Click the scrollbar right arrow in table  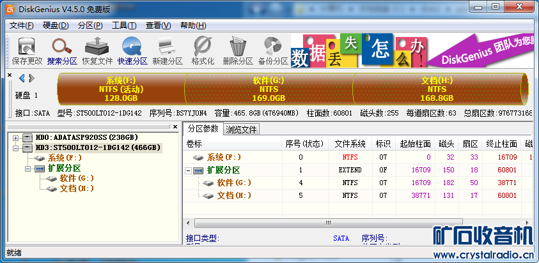(x=527, y=223)
